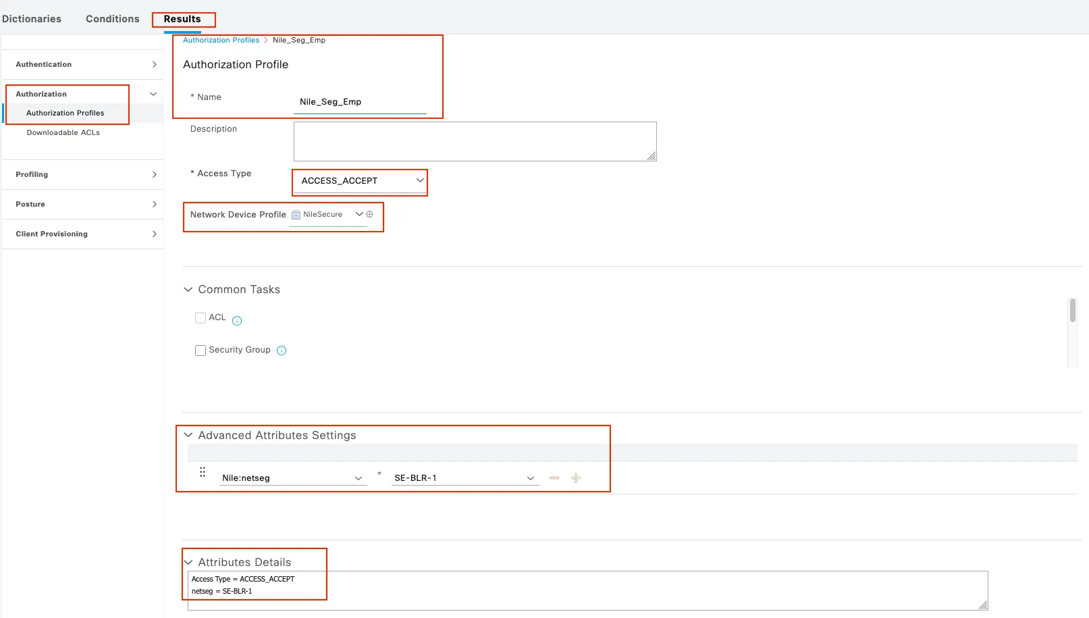
Task: Click the minus icon to remove attribute row
Action: (x=554, y=478)
